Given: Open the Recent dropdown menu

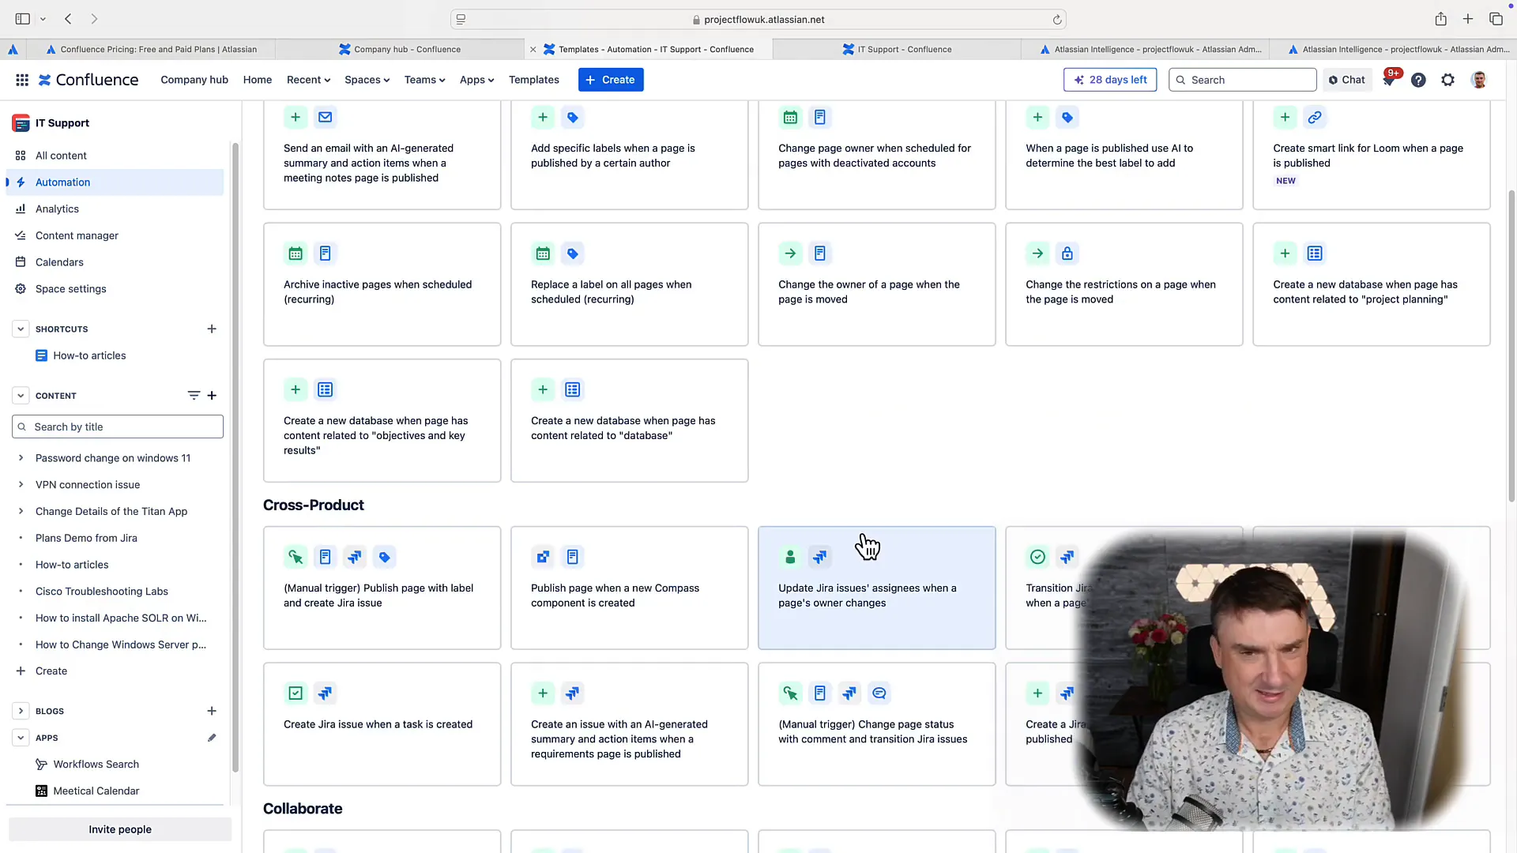Looking at the screenshot, I should coord(308,80).
